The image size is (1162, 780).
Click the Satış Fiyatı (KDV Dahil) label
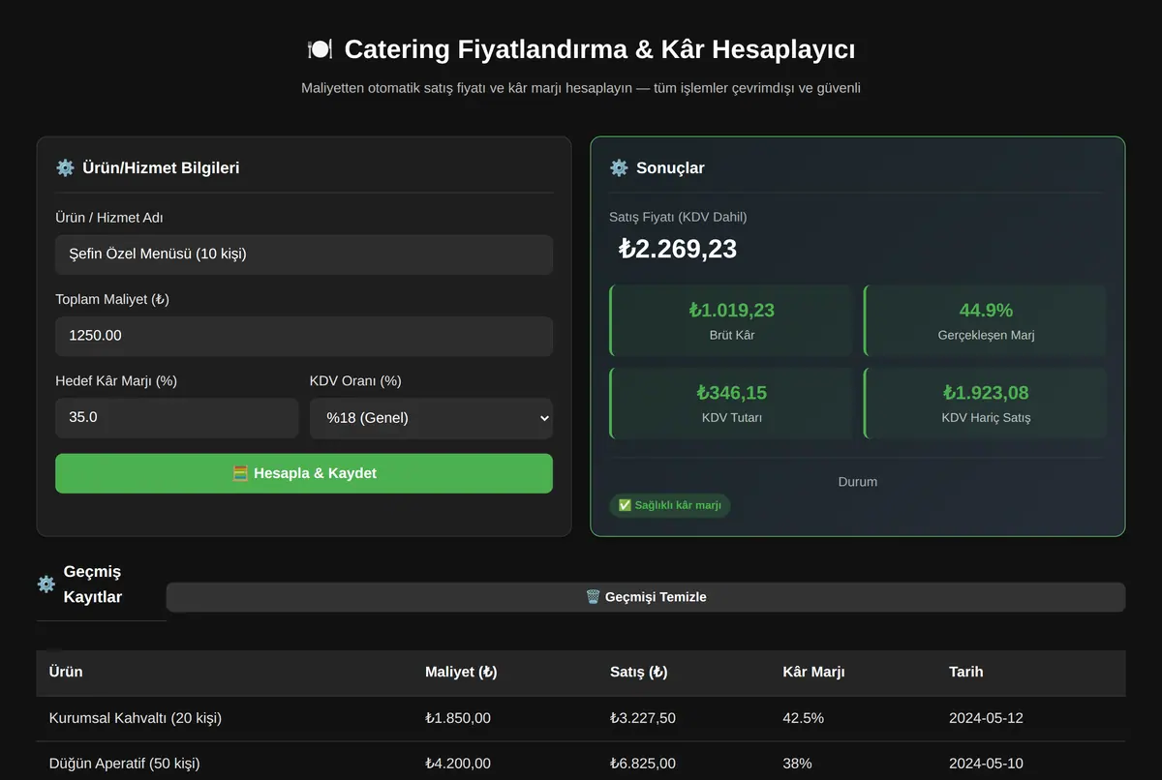tap(678, 217)
